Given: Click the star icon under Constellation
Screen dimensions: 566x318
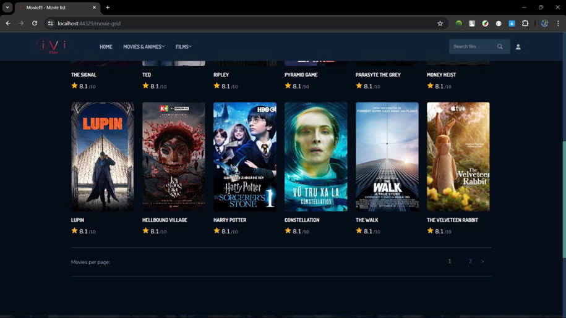Looking at the screenshot, I should (x=288, y=230).
